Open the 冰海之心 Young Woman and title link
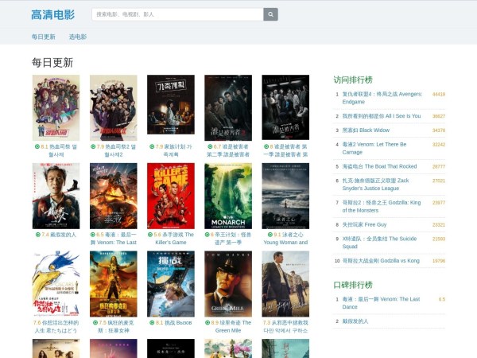Image resolution: width=477 pixels, height=358 pixels. point(286,238)
